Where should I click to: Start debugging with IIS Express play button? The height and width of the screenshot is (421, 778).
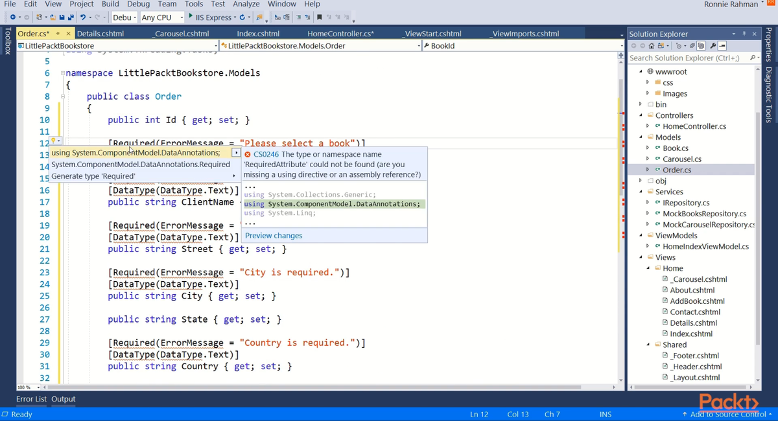(191, 16)
